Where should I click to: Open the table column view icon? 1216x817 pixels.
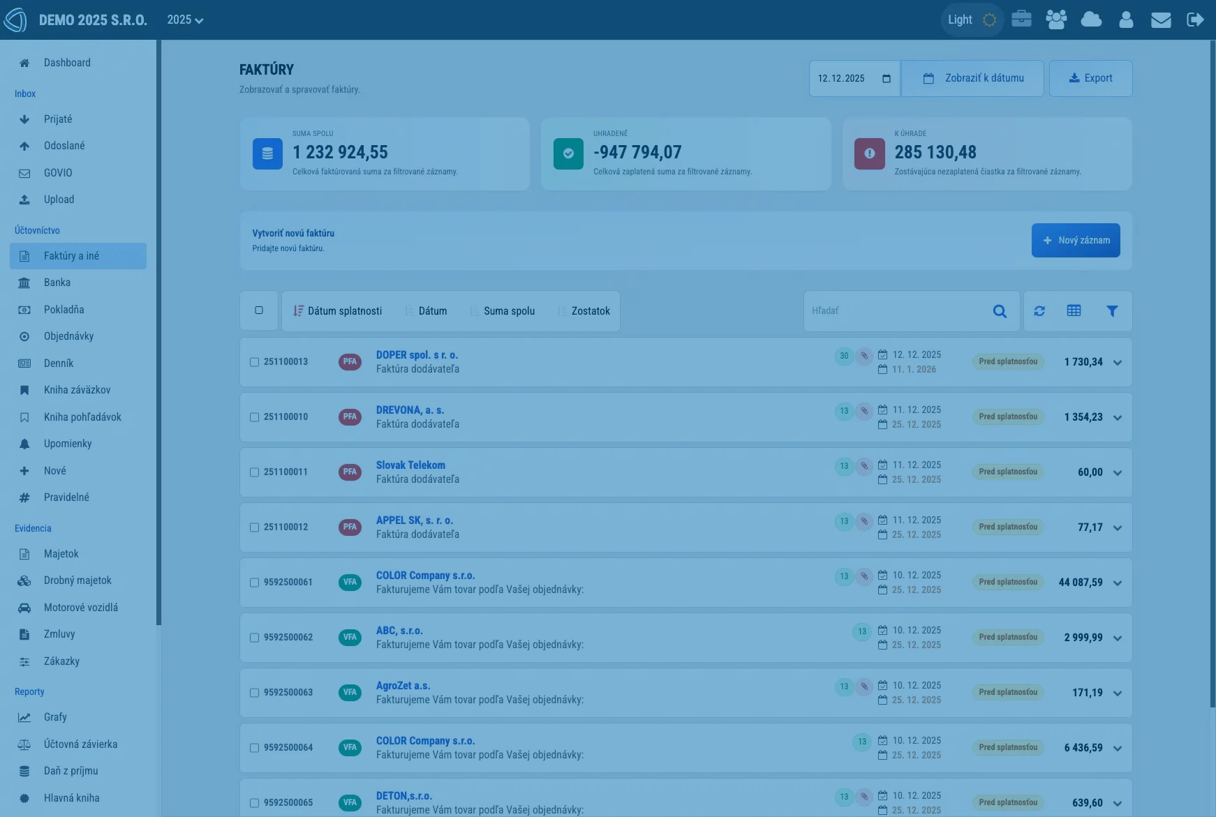pyautogui.click(x=1074, y=311)
